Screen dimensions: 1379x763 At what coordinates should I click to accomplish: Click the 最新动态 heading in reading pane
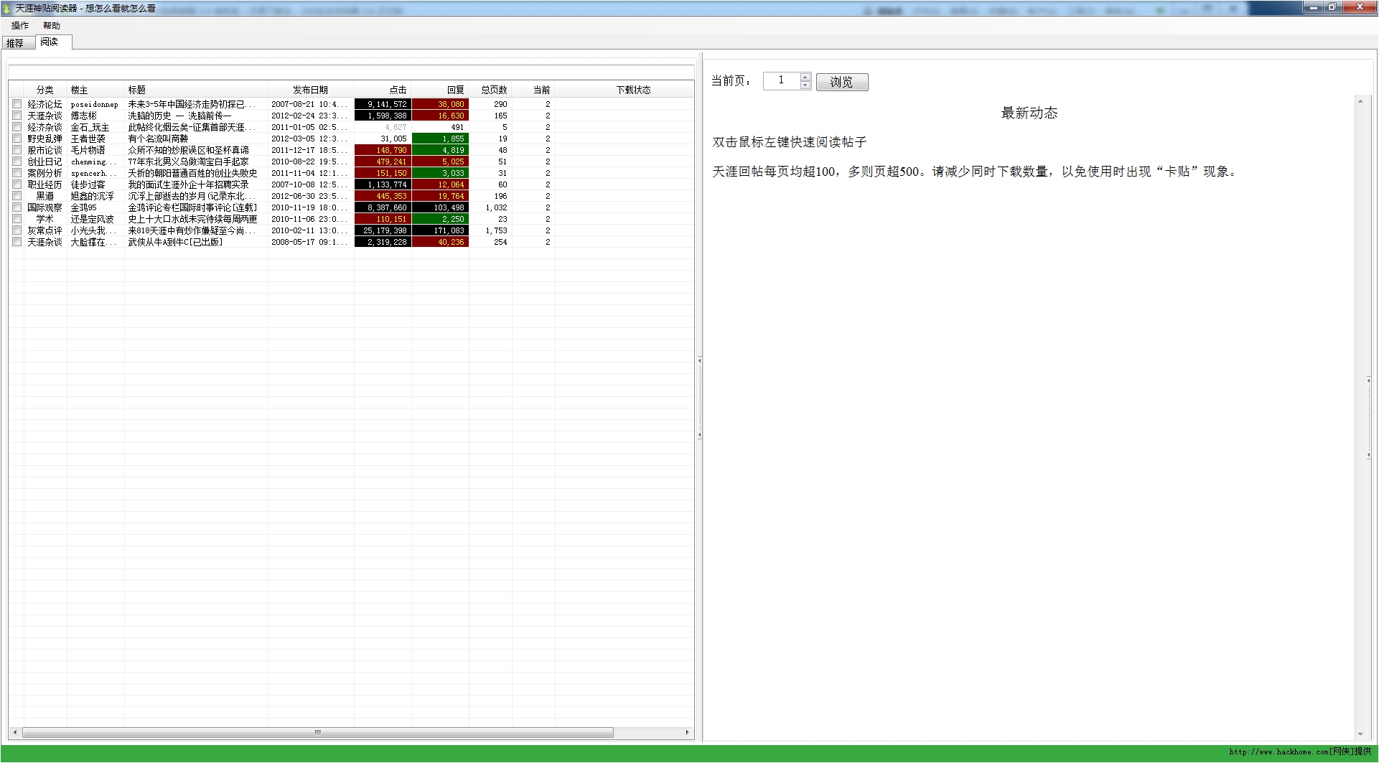[1029, 113]
